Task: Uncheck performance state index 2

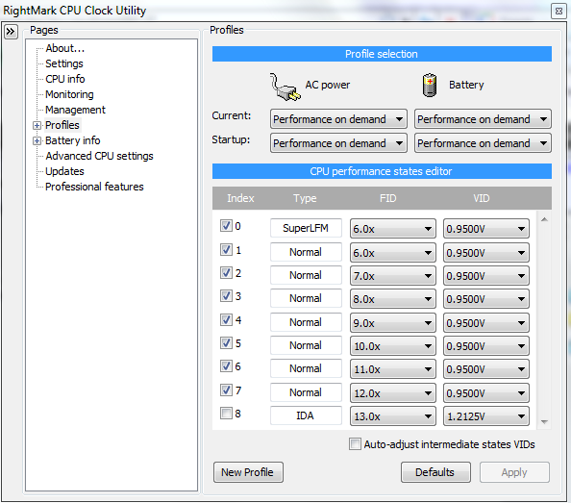Action: [x=226, y=273]
